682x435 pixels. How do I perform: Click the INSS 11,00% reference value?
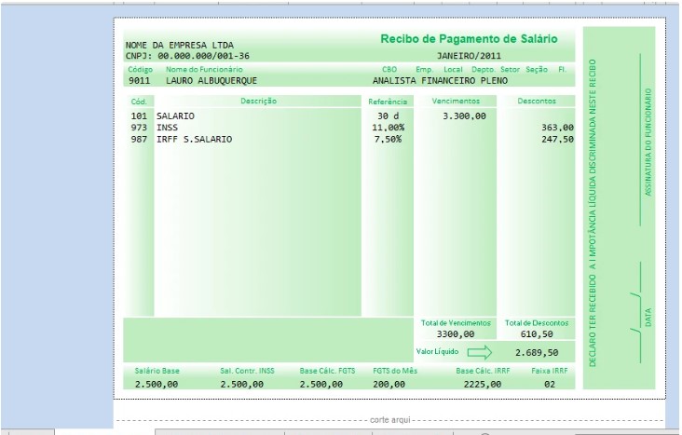coord(387,127)
